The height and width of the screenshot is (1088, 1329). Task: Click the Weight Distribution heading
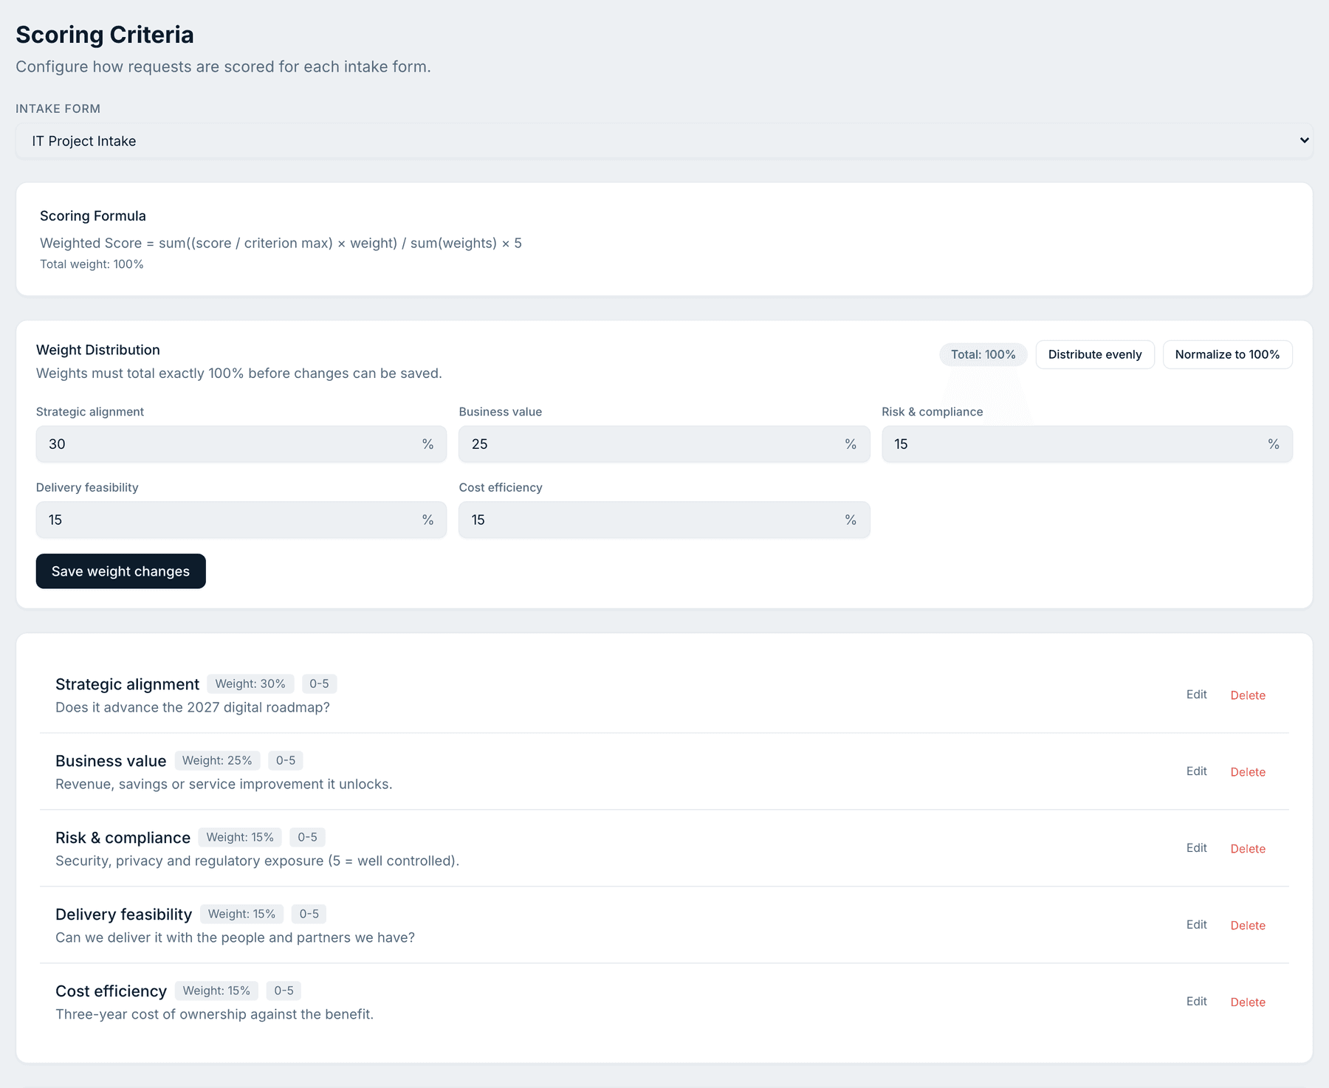[98, 350]
